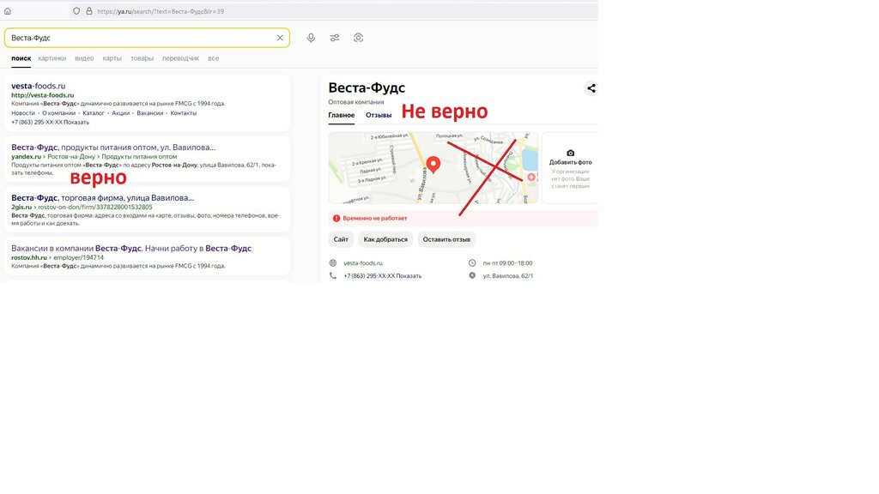
Task: Click the Оставить отзыв button
Action: [x=446, y=239]
